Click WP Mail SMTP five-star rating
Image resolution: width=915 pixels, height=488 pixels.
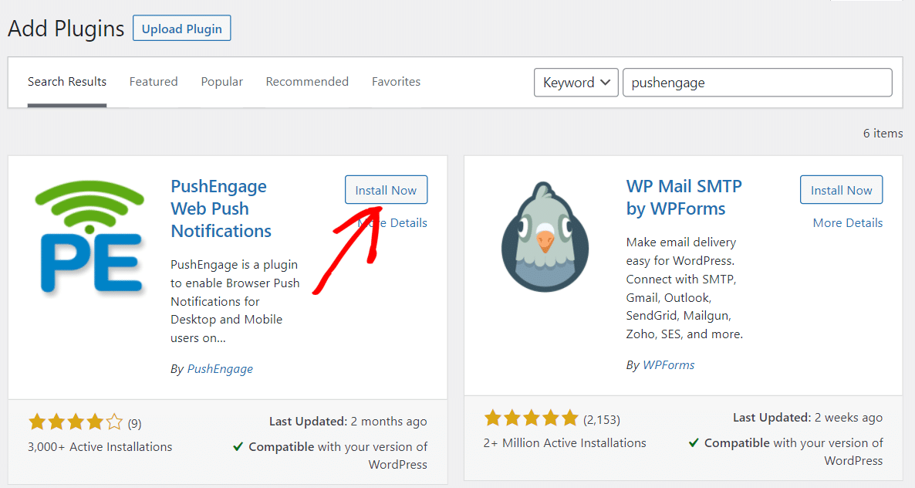point(531,419)
